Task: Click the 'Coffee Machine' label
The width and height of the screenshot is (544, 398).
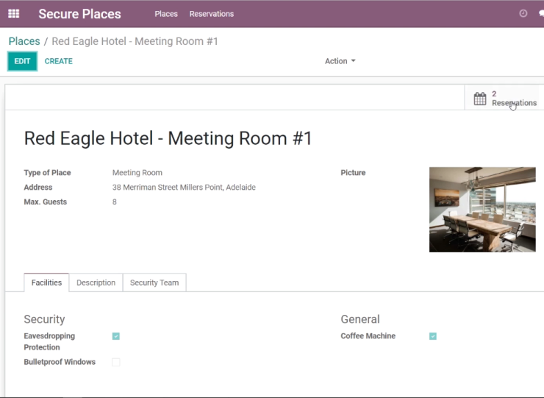Action: [x=368, y=335]
